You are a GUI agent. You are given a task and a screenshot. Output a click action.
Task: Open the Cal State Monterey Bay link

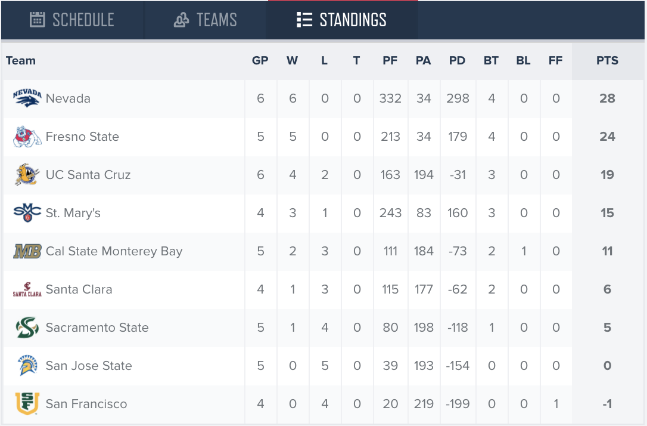click(114, 251)
